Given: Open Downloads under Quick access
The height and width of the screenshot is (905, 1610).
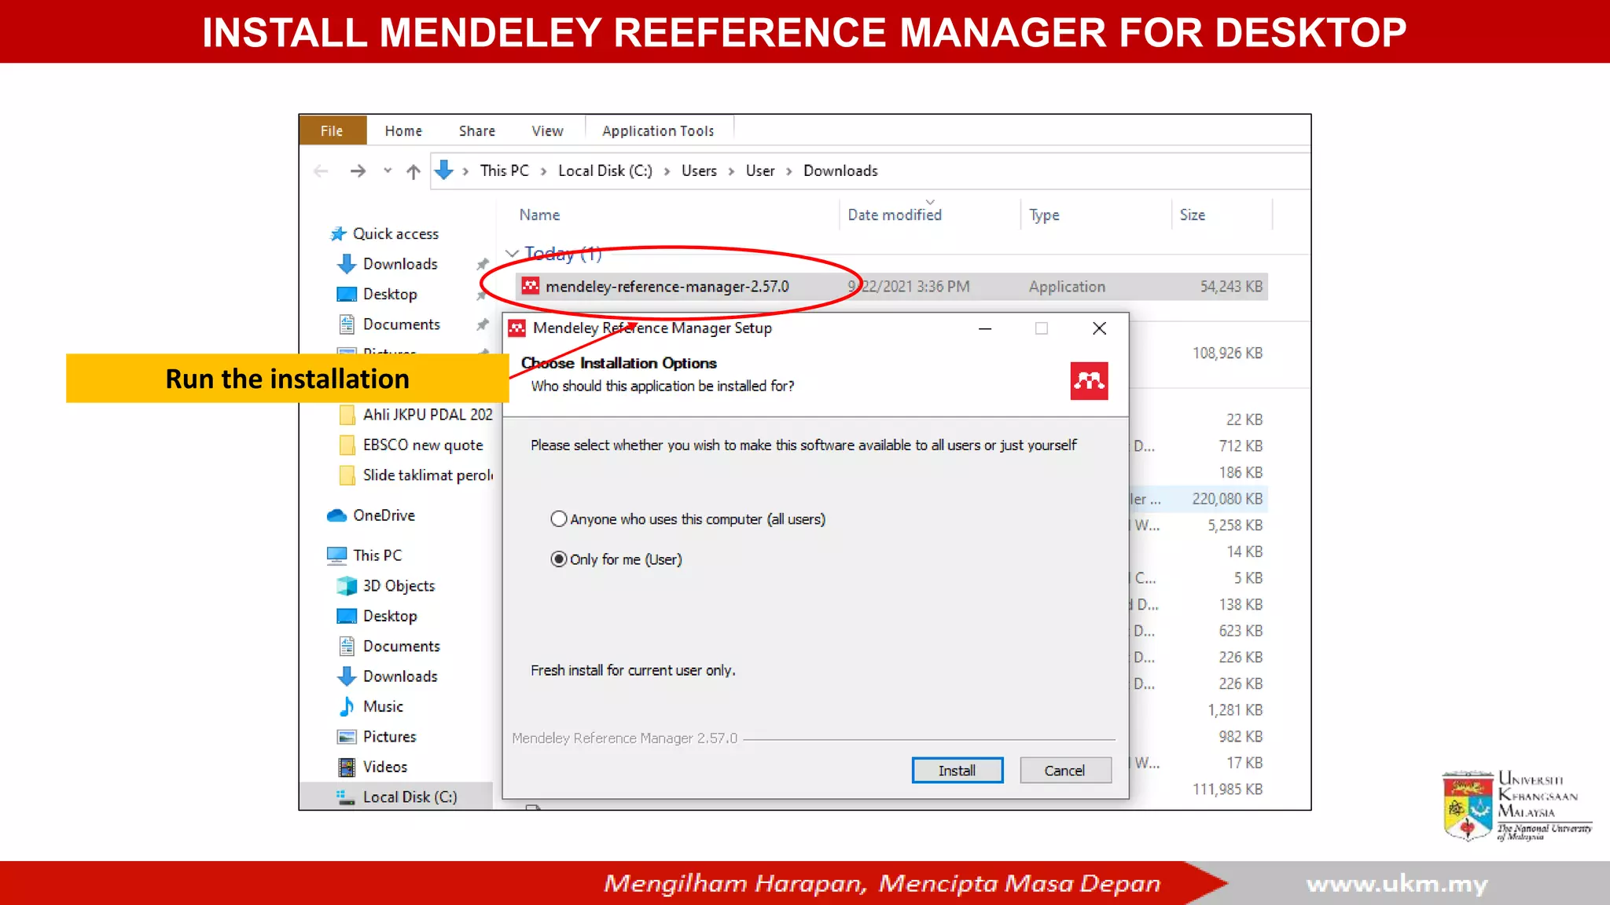Looking at the screenshot, I should click(x=400, y=264).
